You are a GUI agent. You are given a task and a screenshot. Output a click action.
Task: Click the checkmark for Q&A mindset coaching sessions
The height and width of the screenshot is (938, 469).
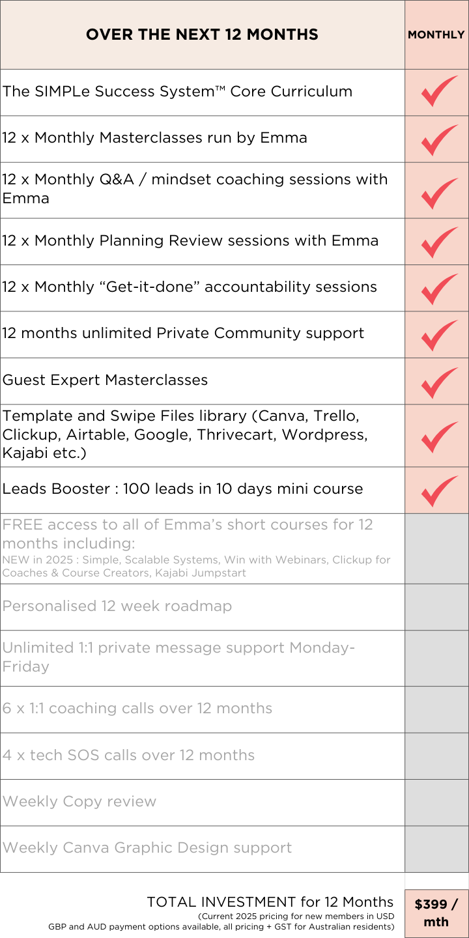click(438, 192)
